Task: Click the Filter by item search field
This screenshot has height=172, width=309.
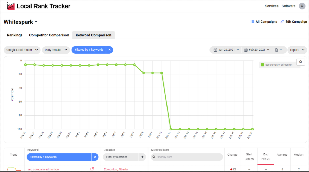Action: (x=187, y=157)
